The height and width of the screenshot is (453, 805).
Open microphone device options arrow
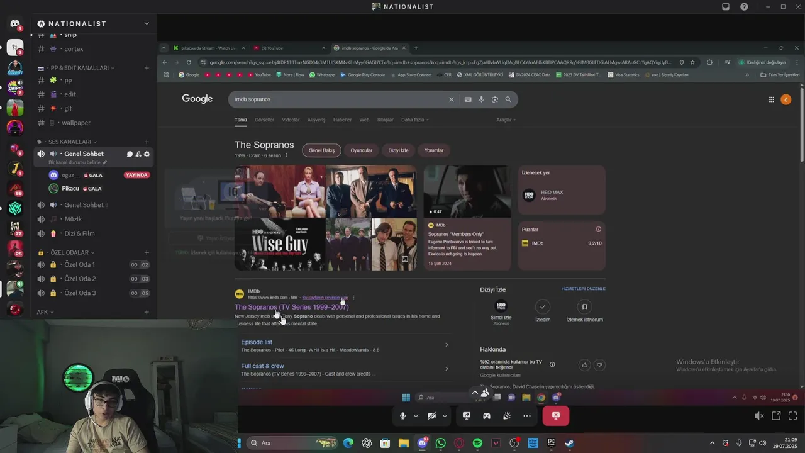coord(416,416)
